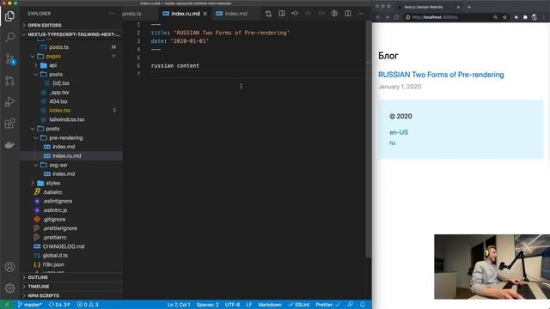Click the editor vertical scrollbar
The height and width of the screenshot is (309, 550).
click(x=369, y=140)
